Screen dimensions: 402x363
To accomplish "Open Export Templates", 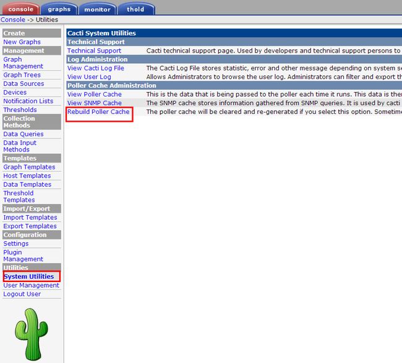I will click(30, 226).
